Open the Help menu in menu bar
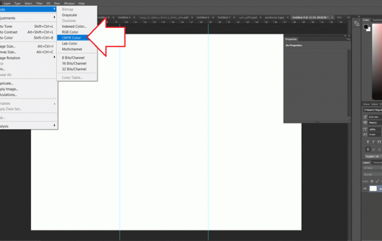This screenshot has width=382, height=241. point(81,3)
